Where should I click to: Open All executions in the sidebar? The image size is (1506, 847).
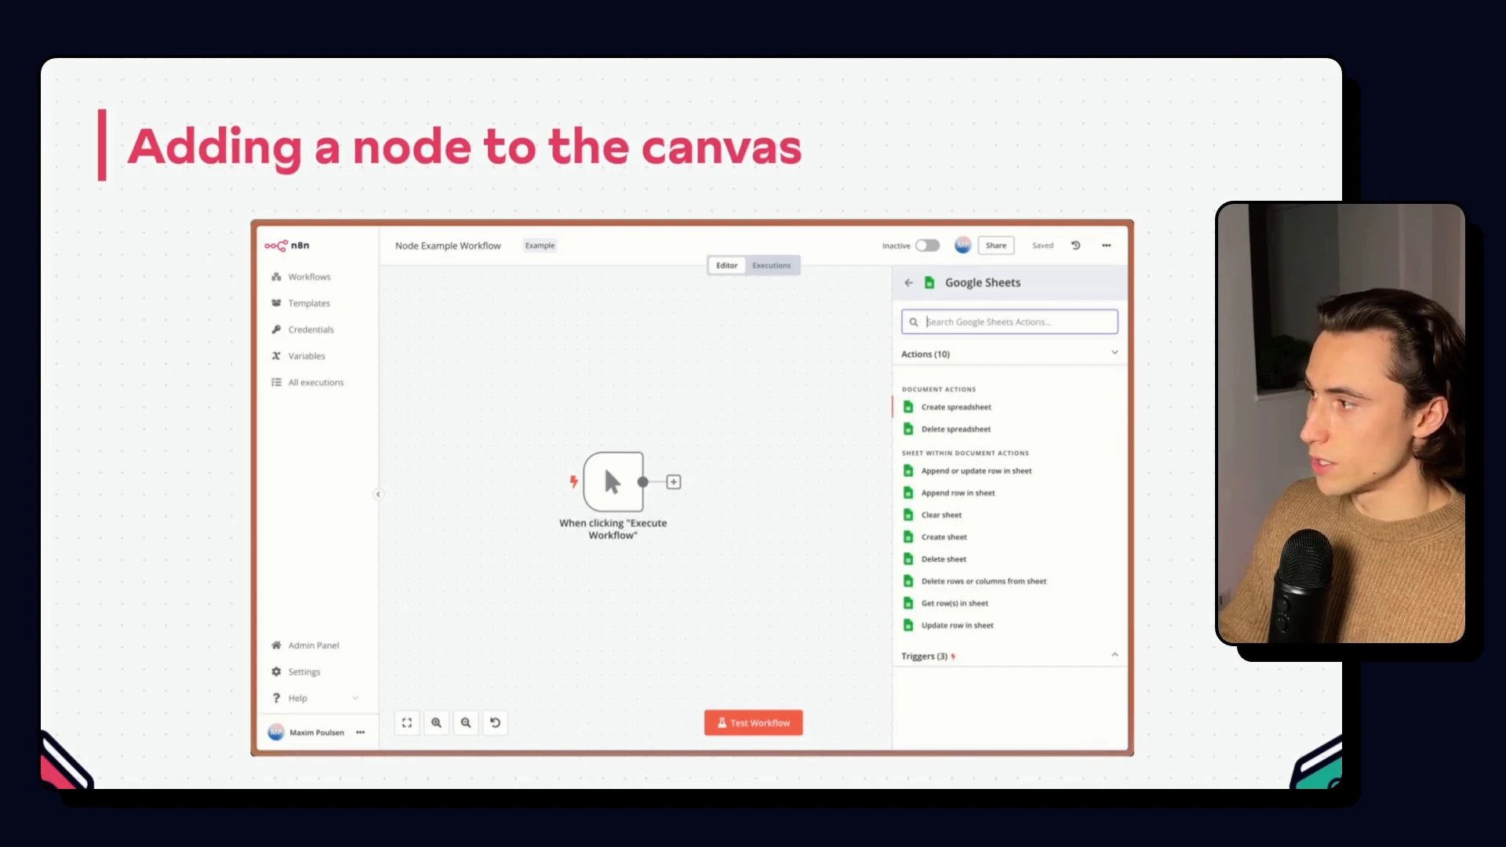[307, 383]
